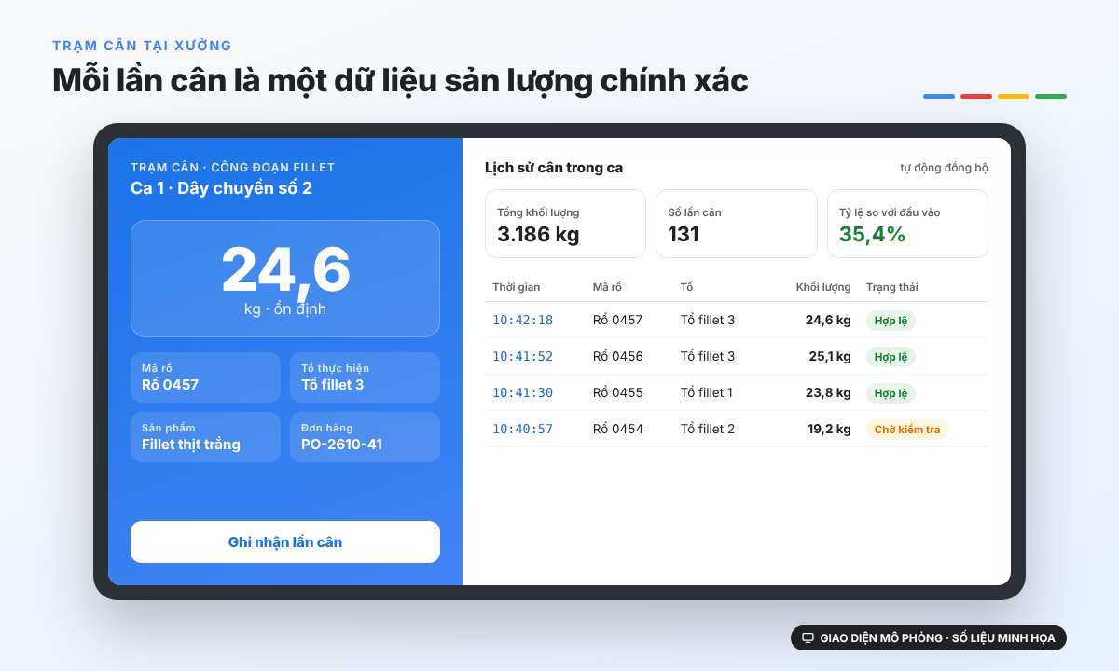Viewport: 1119px width, 671px height.
Task: Click the Mã rổ column header
Action: 607,287
